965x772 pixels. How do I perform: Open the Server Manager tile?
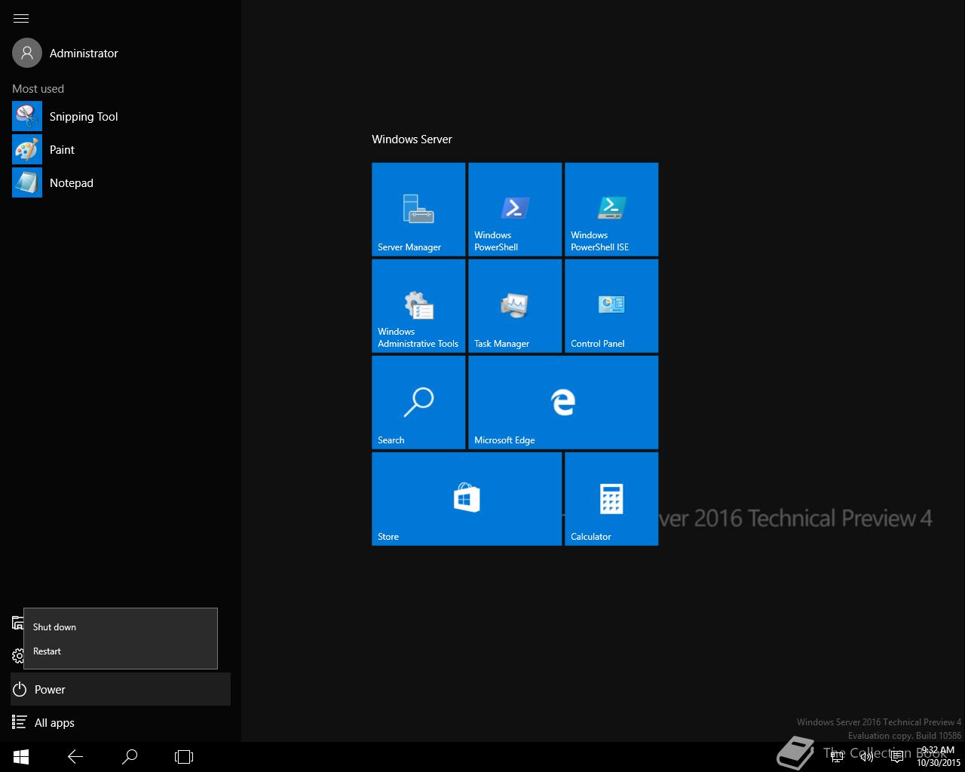(418, 210)
